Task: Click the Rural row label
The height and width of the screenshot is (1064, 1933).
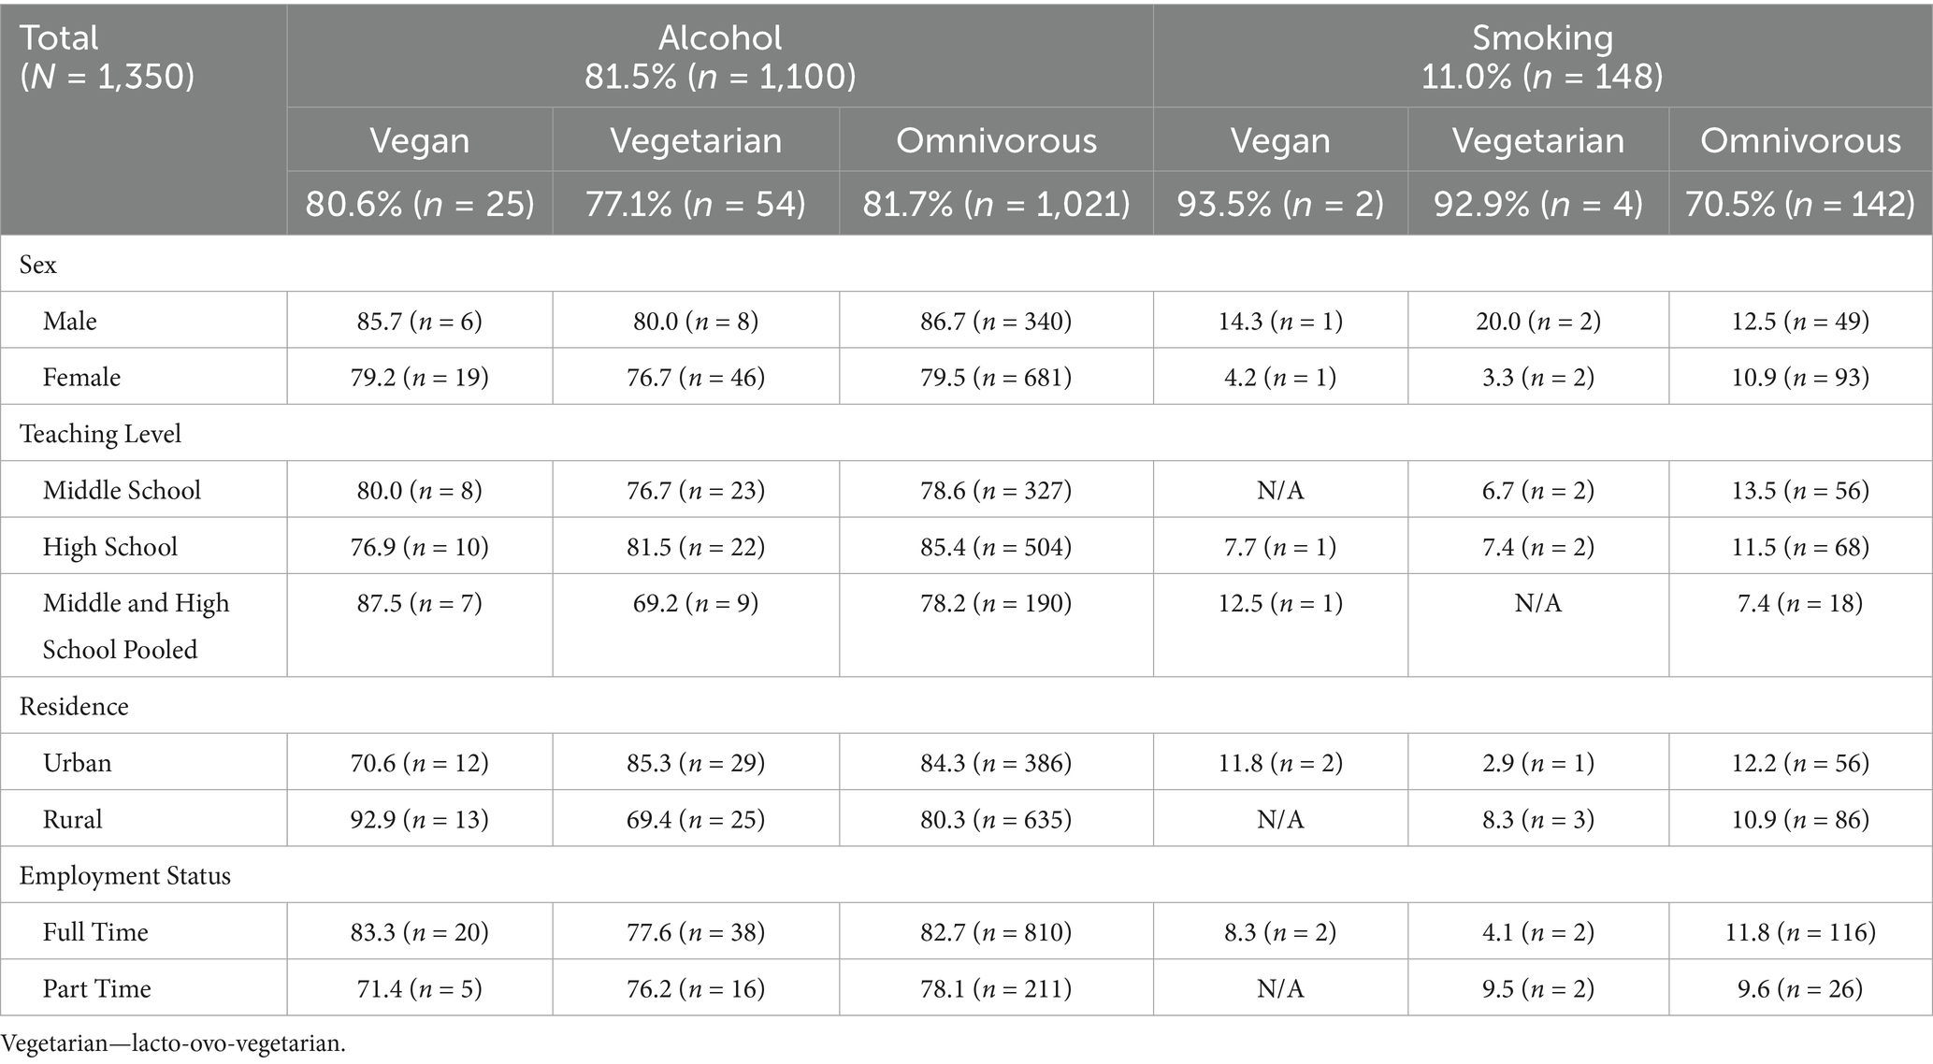Action: (72, 819)
